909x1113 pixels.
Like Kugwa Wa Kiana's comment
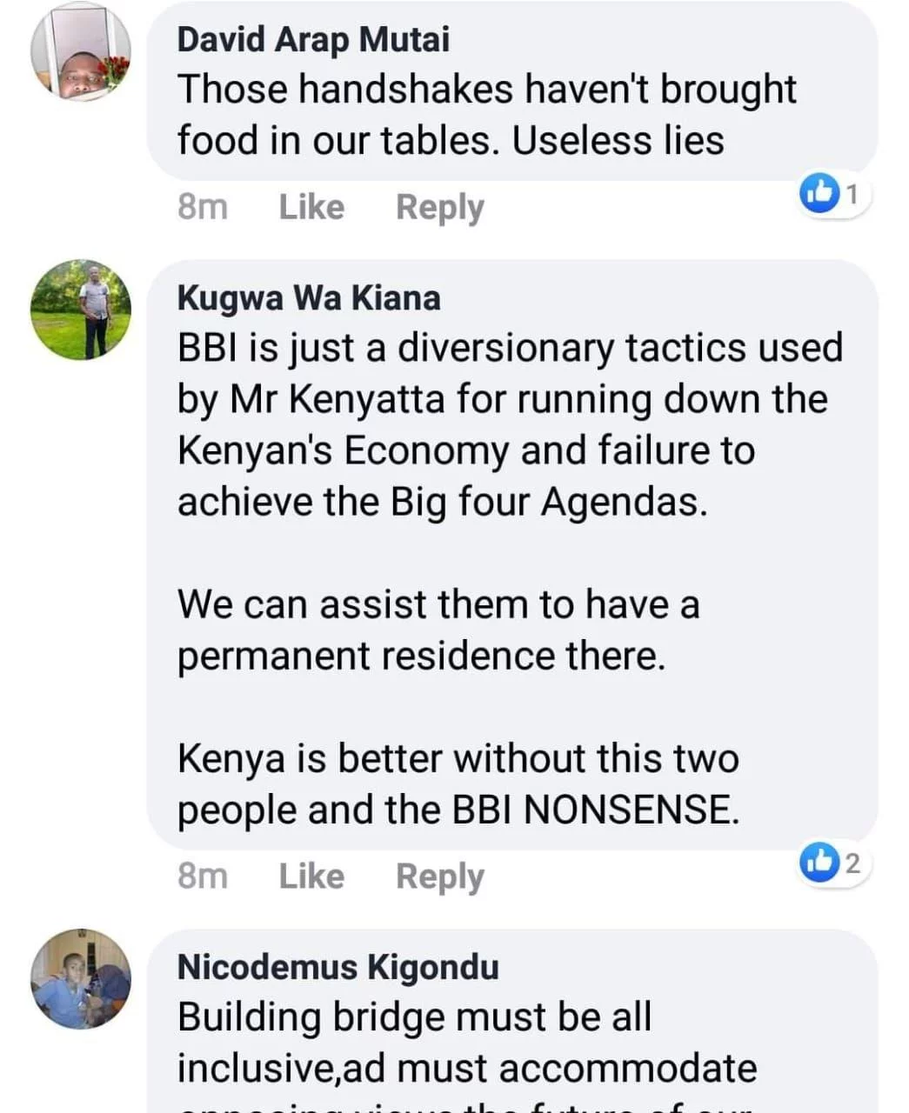(311, 876)
